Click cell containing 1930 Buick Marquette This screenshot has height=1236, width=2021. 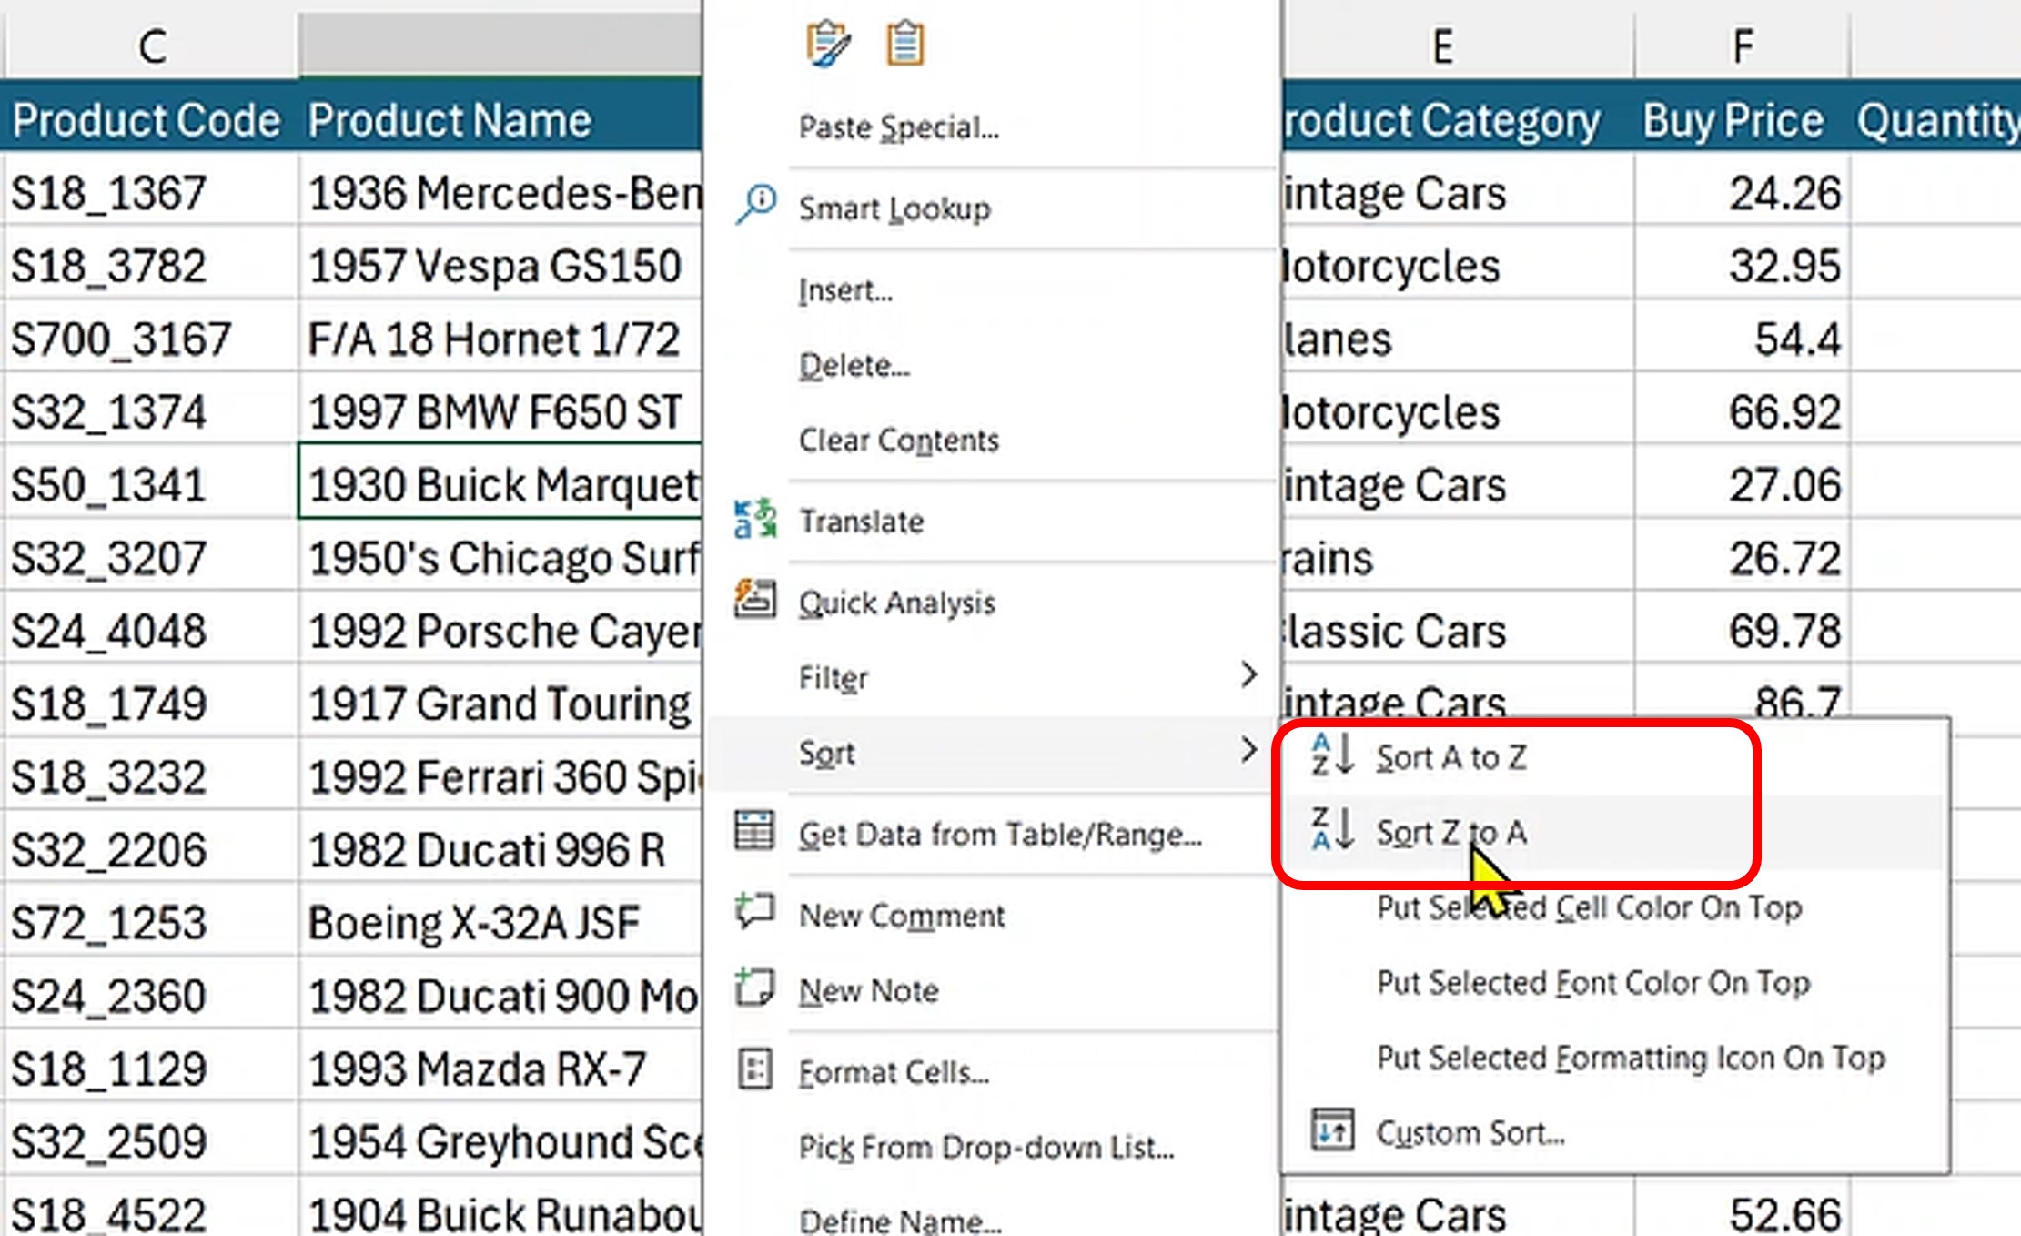pyautogui.click(x=500, y=484)
